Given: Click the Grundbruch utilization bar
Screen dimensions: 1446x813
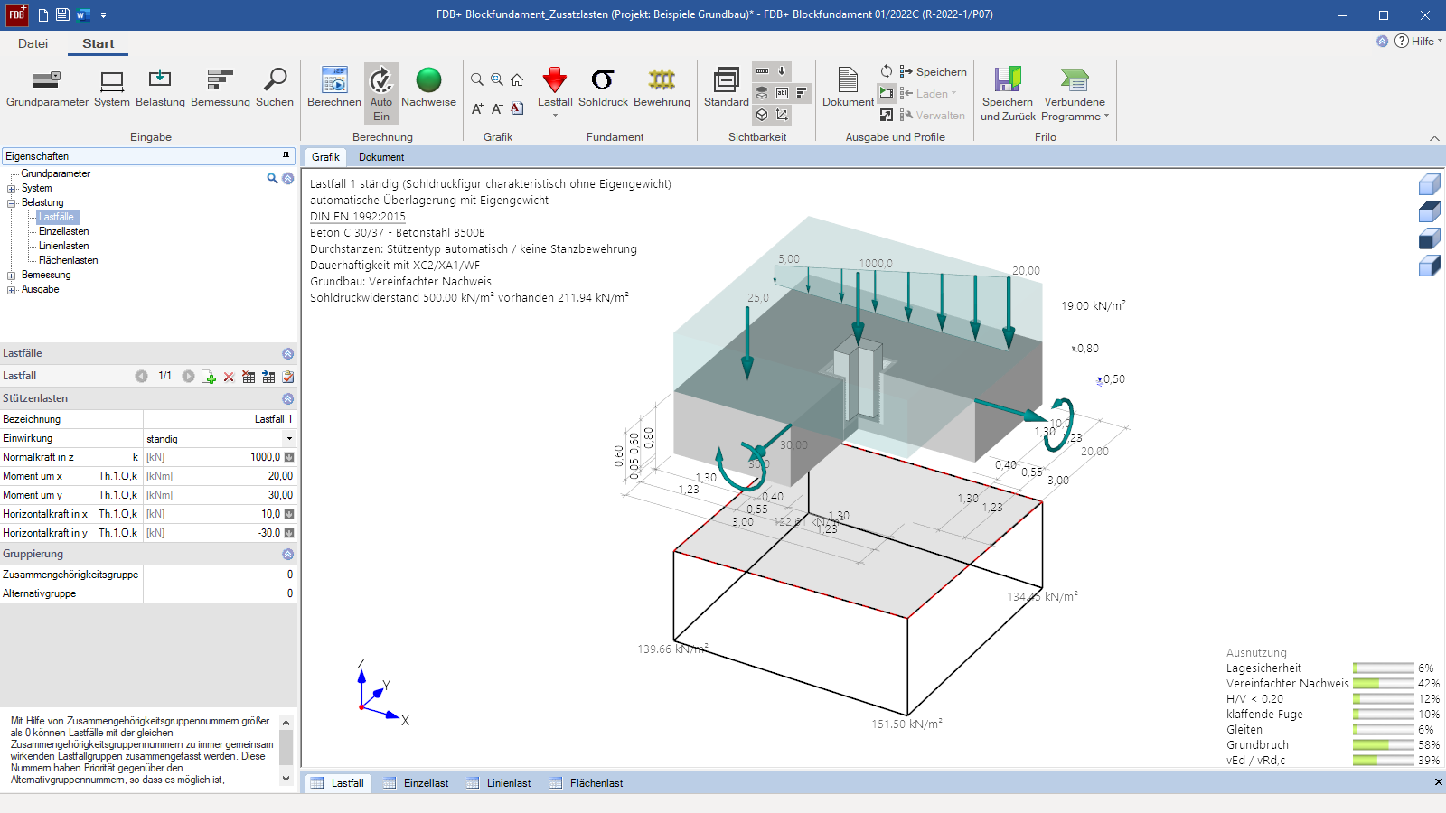Looking at the screenshot, I should [1383, 745].
